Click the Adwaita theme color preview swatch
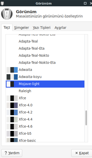Image resolution: width=92 pixels, height=158 pixels. coord(12,70)
